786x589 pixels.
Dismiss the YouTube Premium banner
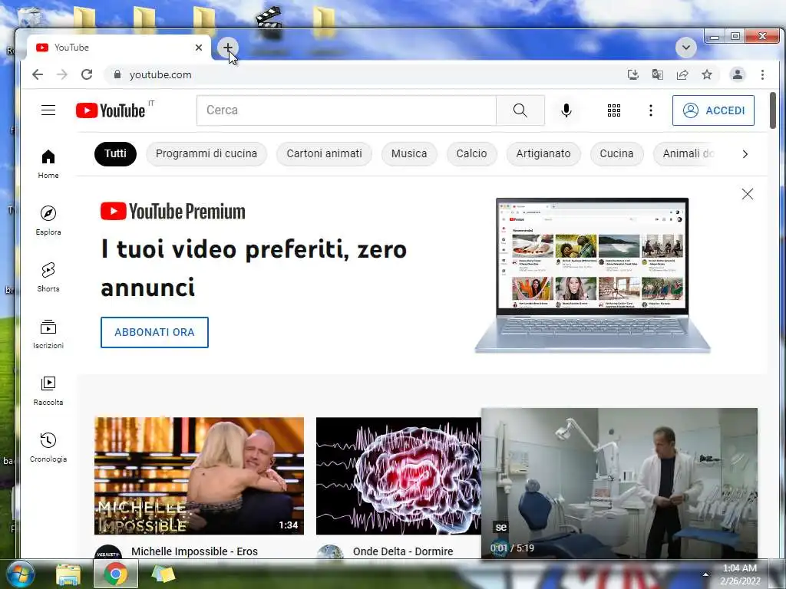tap(748, 194)
